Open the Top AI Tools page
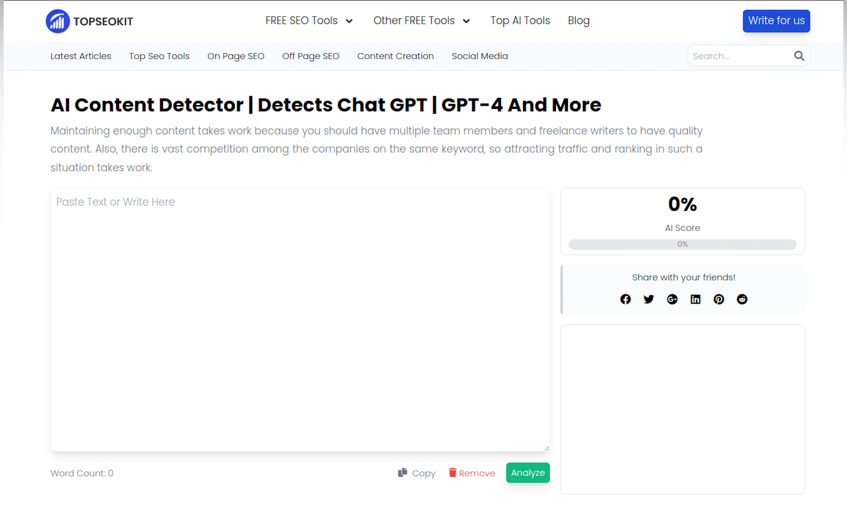Screen dimensions: 847x530 520,20
